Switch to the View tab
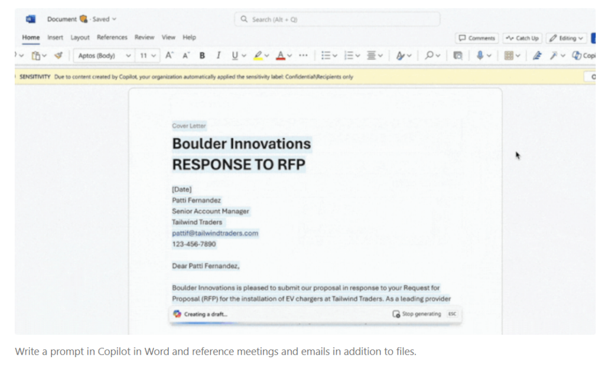Screen dimensions: 605x379 [168, 37]
